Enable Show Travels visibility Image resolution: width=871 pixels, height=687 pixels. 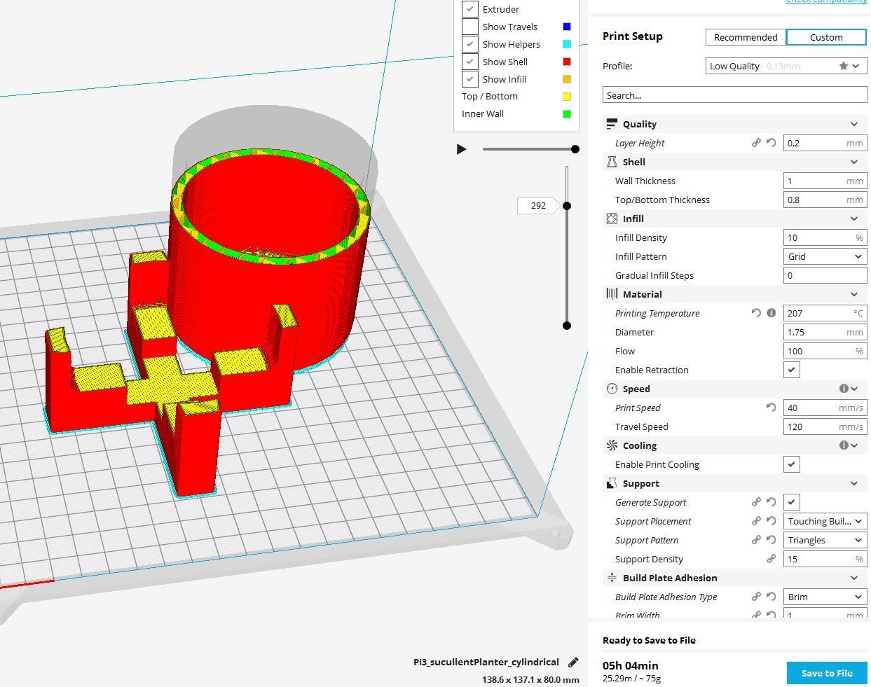469,26
